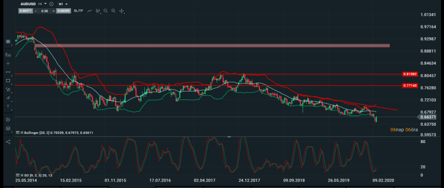
Task: Select the trend line drawing tool
Action: pos(8,72)
